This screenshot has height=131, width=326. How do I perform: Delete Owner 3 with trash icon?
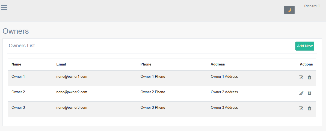(309, 108)
